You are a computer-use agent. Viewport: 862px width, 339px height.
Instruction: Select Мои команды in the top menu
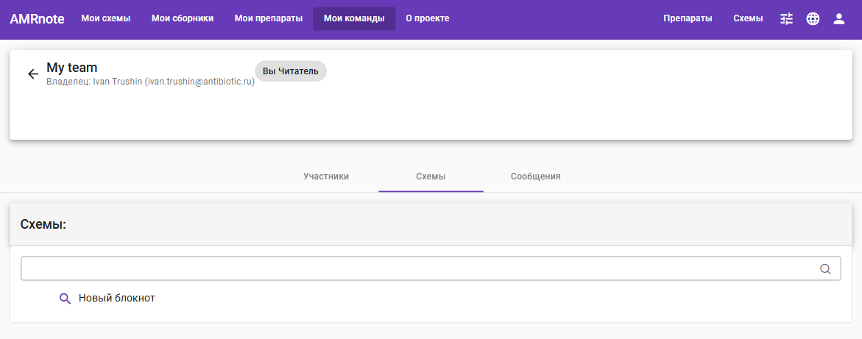point(354,18)
